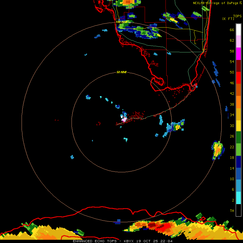This screenshot has height=243, width=243.
Task: Select the gold 38 kft legend swatch
Action: click(x=238, y=114)
